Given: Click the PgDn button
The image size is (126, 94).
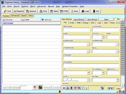Looking at the screenshot, I should tap(47, 88).
